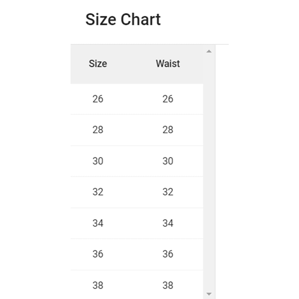Select the Waist column header
The image size is (299, 299).
[167, 64]
